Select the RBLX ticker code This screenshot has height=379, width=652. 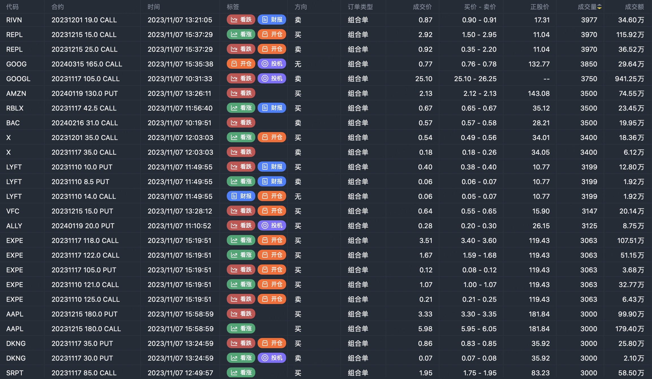pos(15,108)
